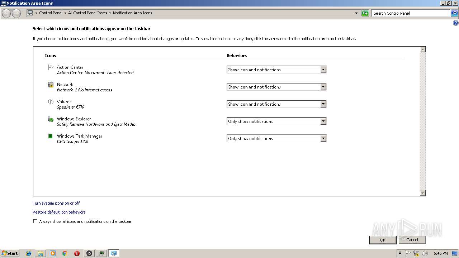
Task: Click the Refresh button beside address bar
Action: 365,13
